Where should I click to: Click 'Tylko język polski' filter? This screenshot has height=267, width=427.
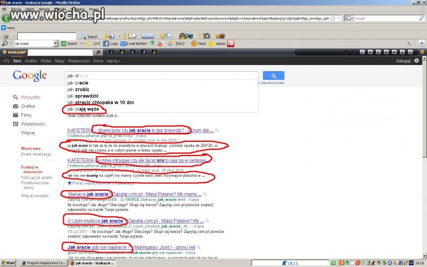[x=36, y=178]
